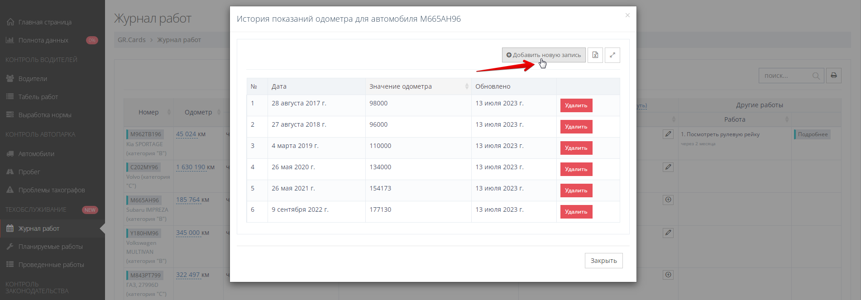Open Автомобили page from sidebar

(x=36, y=154)
